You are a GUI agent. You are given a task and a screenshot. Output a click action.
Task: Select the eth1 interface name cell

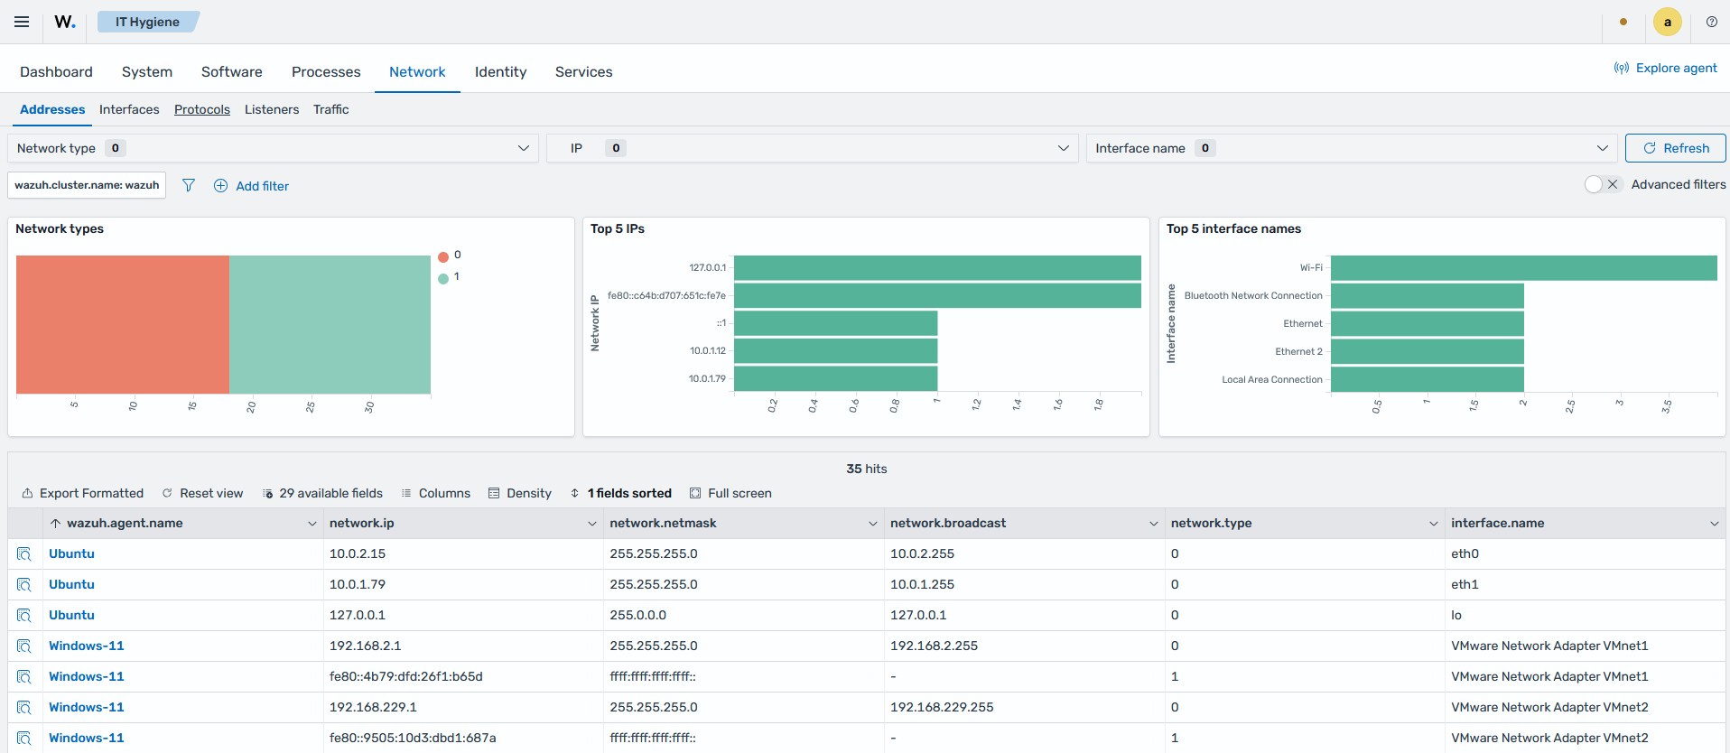[x=1586, y=585]
